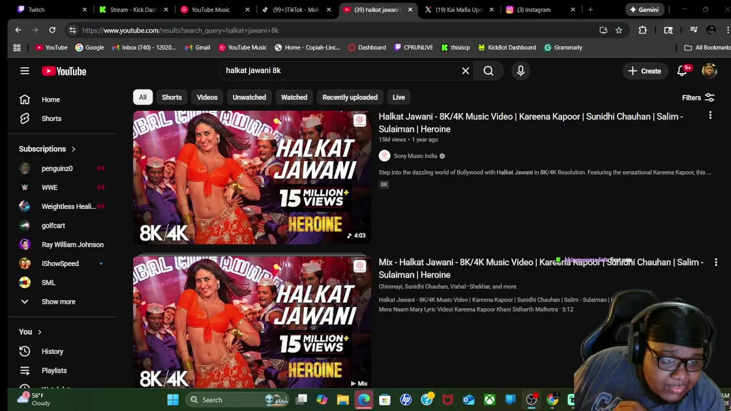Start voice search with the microphone

click(x=520, y=71)
